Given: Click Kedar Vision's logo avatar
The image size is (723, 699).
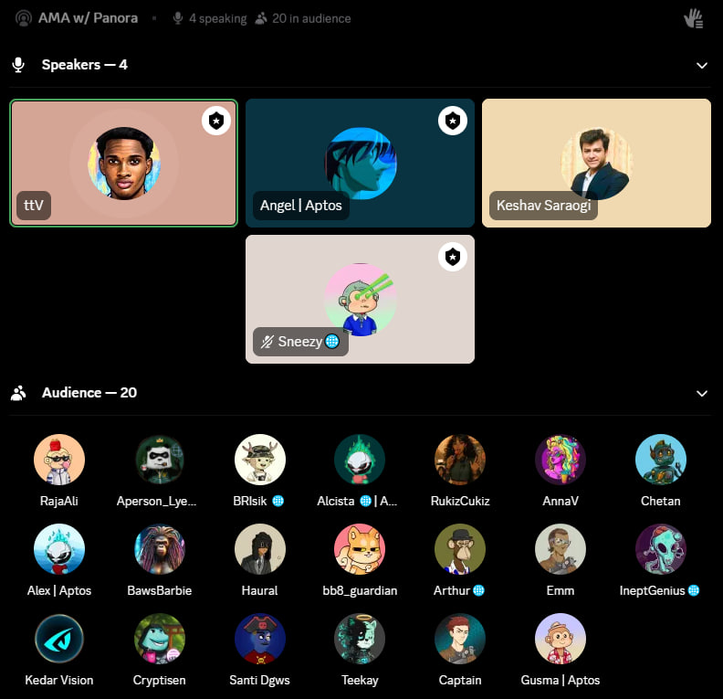Looking at the screenshot, I should [59, 639].
